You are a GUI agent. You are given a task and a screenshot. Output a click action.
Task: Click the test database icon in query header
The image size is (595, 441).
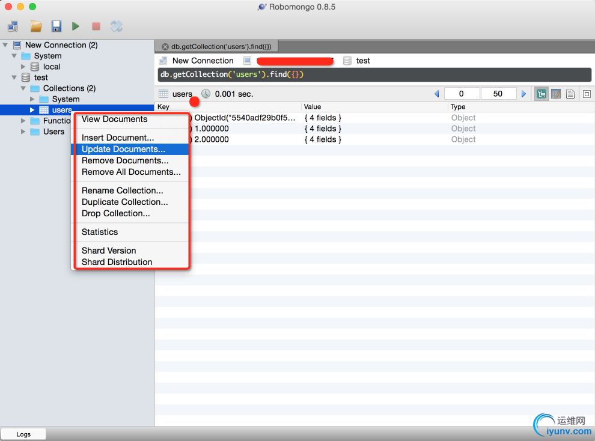(x=347, y=61)
